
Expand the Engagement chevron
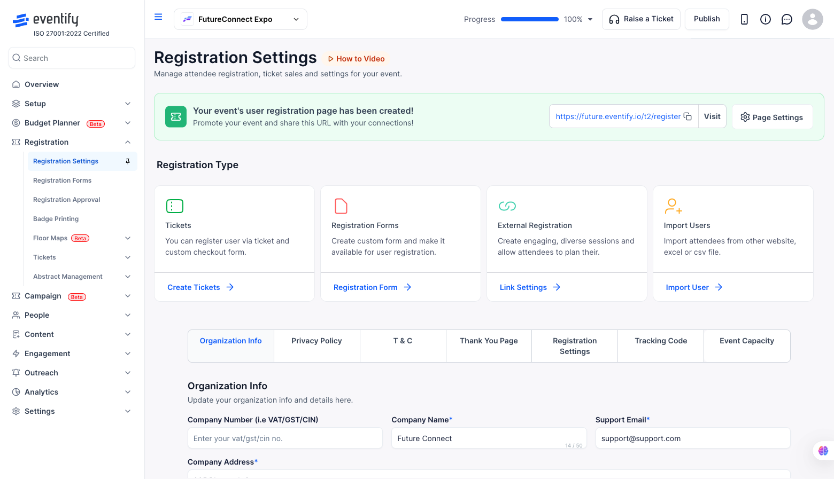click(x=128, y=354)
